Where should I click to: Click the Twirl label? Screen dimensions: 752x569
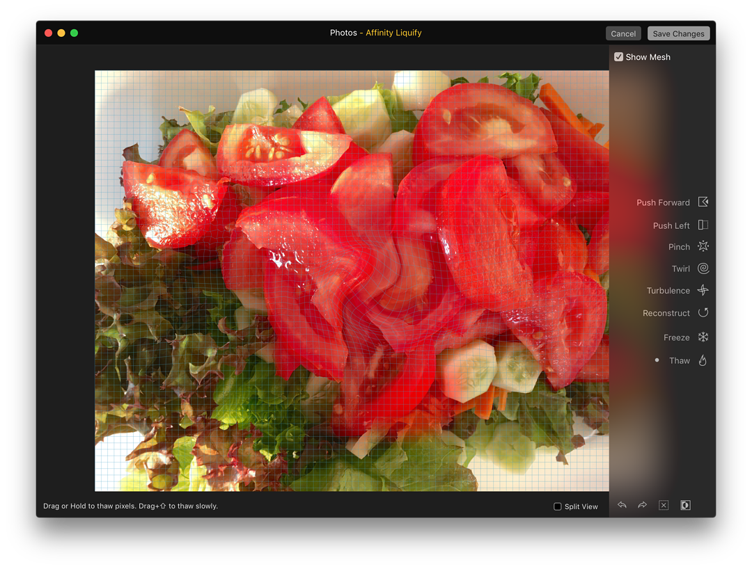[680, 269]
